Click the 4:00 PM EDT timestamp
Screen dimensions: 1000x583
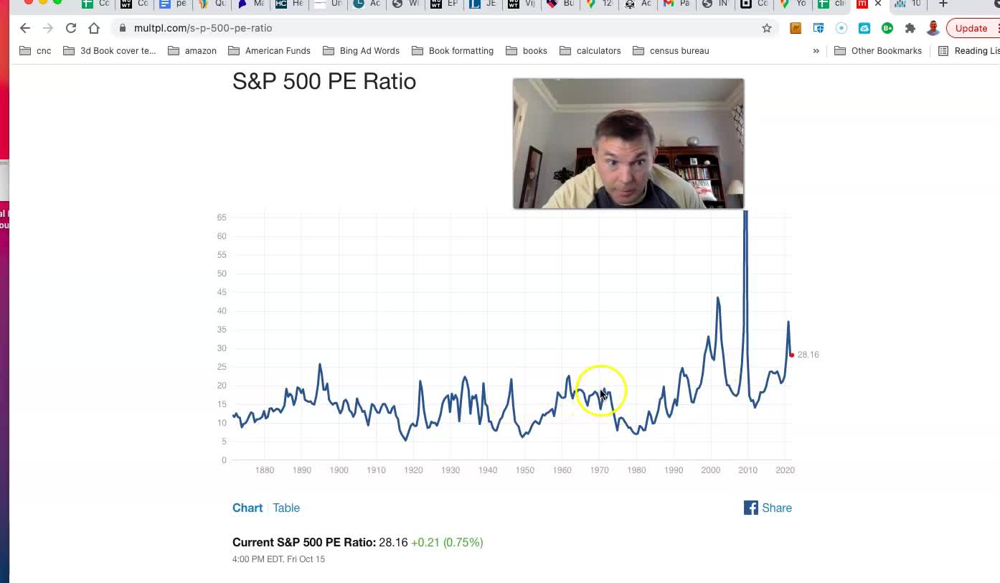[x=278, y=559]
